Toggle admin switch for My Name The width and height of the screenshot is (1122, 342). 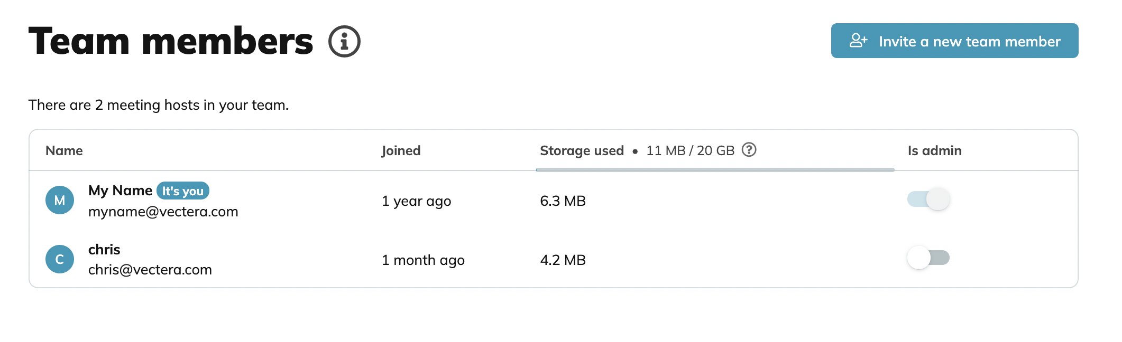point(928,199)
